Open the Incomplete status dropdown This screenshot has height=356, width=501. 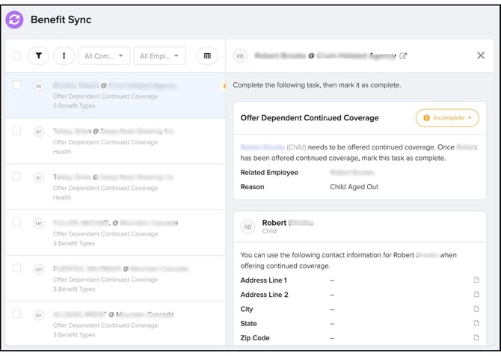[x=447, y=118]
